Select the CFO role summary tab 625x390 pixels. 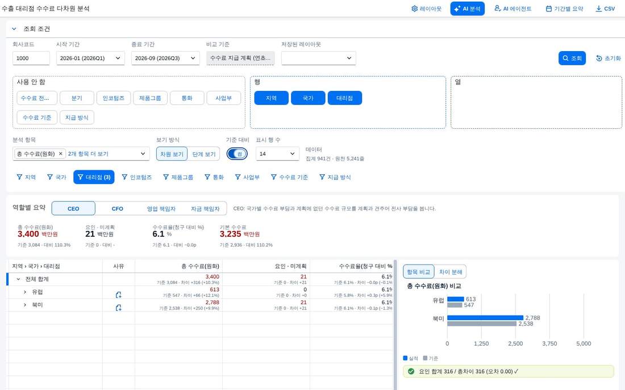point(117,208)
